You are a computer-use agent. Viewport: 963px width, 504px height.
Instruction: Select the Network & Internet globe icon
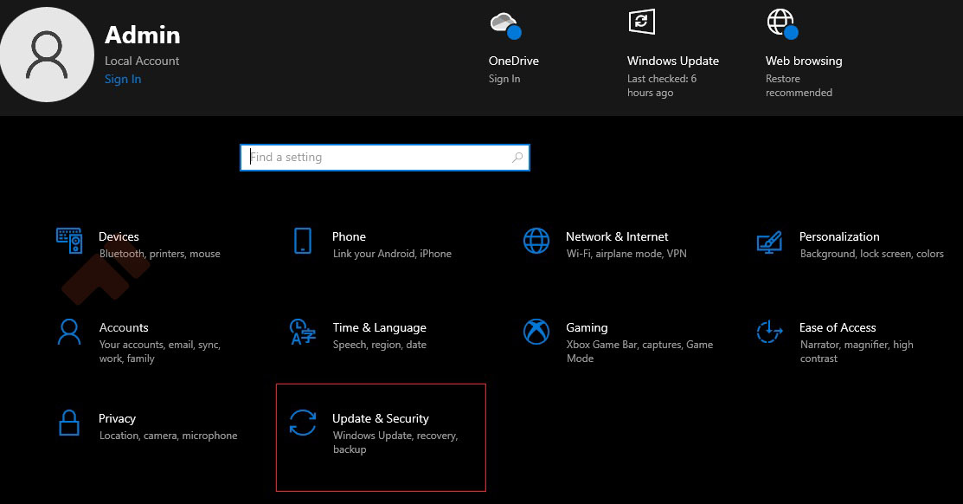[x=536, y=241]
